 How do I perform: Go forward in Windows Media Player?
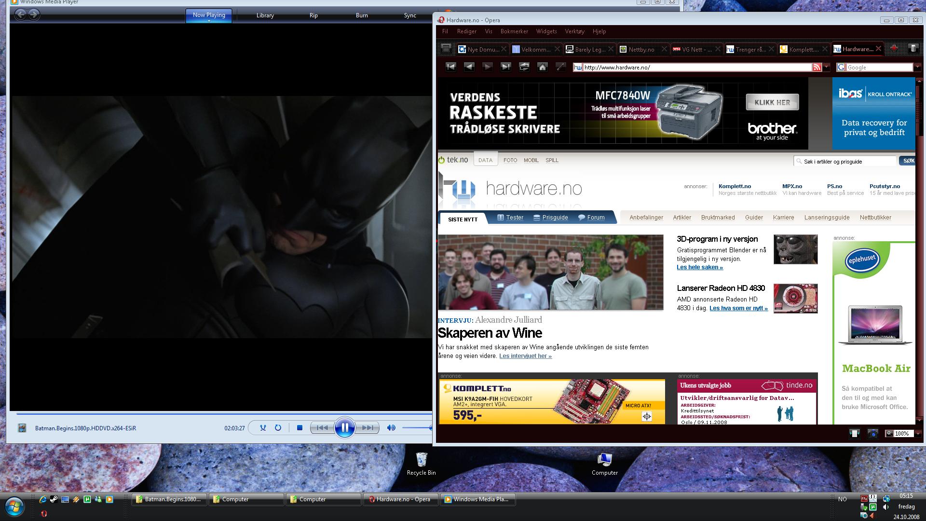pos(34,14)
